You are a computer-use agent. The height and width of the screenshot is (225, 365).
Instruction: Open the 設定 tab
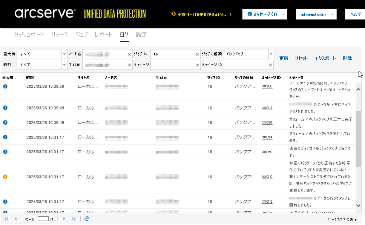point(142,35)
